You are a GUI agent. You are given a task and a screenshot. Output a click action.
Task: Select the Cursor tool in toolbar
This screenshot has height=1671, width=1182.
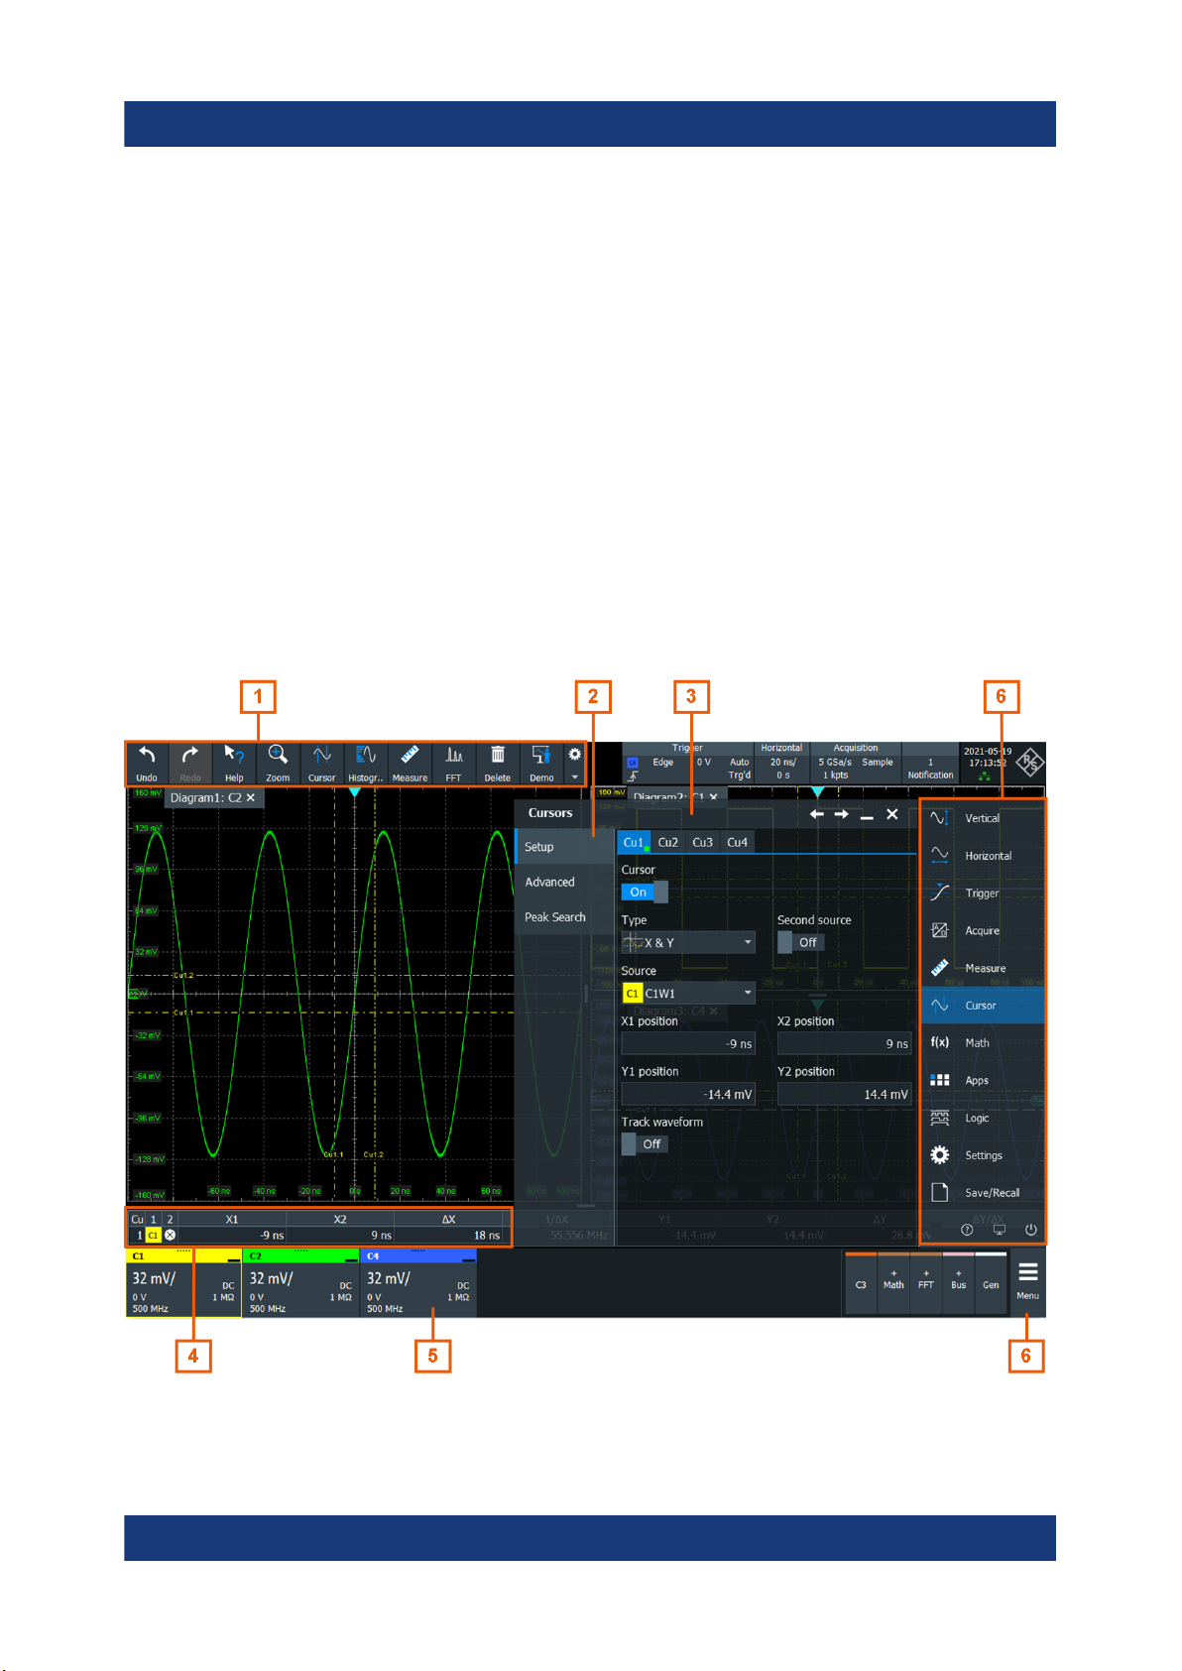click(x=321, y=764)
